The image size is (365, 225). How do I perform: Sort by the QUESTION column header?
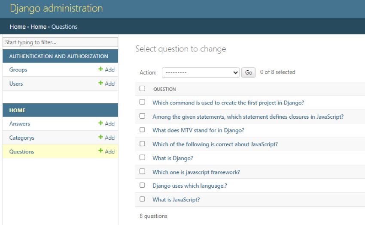164,89
